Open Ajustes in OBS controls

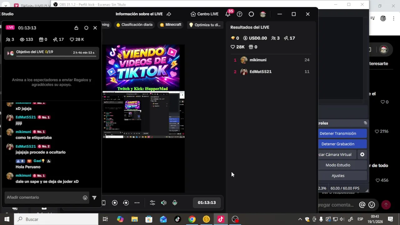click(342, 176)
